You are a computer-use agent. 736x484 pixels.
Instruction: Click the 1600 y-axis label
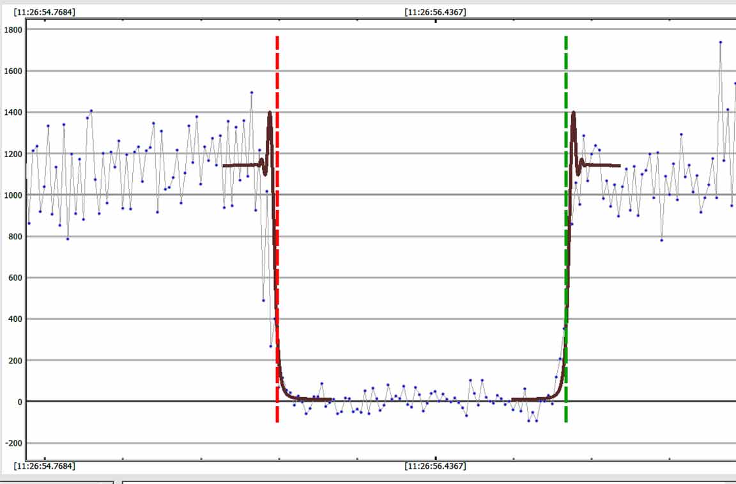(x=13, y=72)
